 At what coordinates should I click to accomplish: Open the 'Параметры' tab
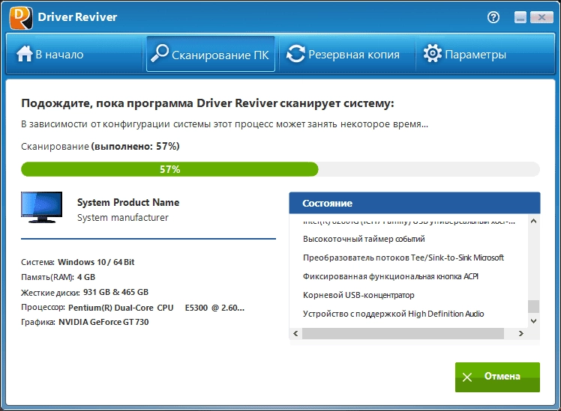tap(484, 55)
